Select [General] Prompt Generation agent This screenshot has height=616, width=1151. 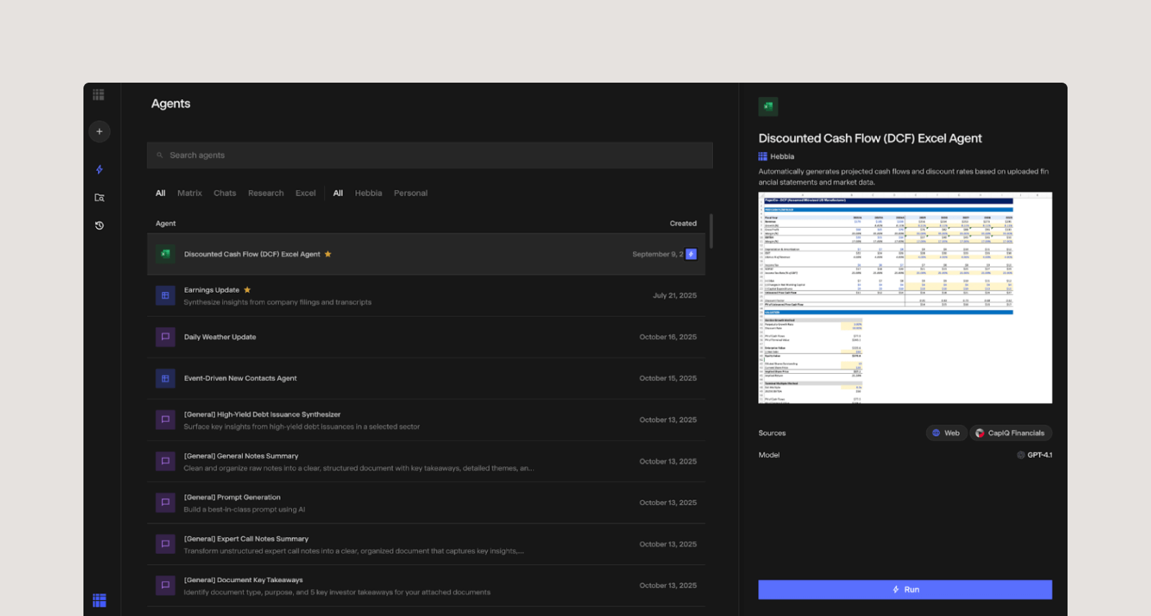tap(426, 502)
